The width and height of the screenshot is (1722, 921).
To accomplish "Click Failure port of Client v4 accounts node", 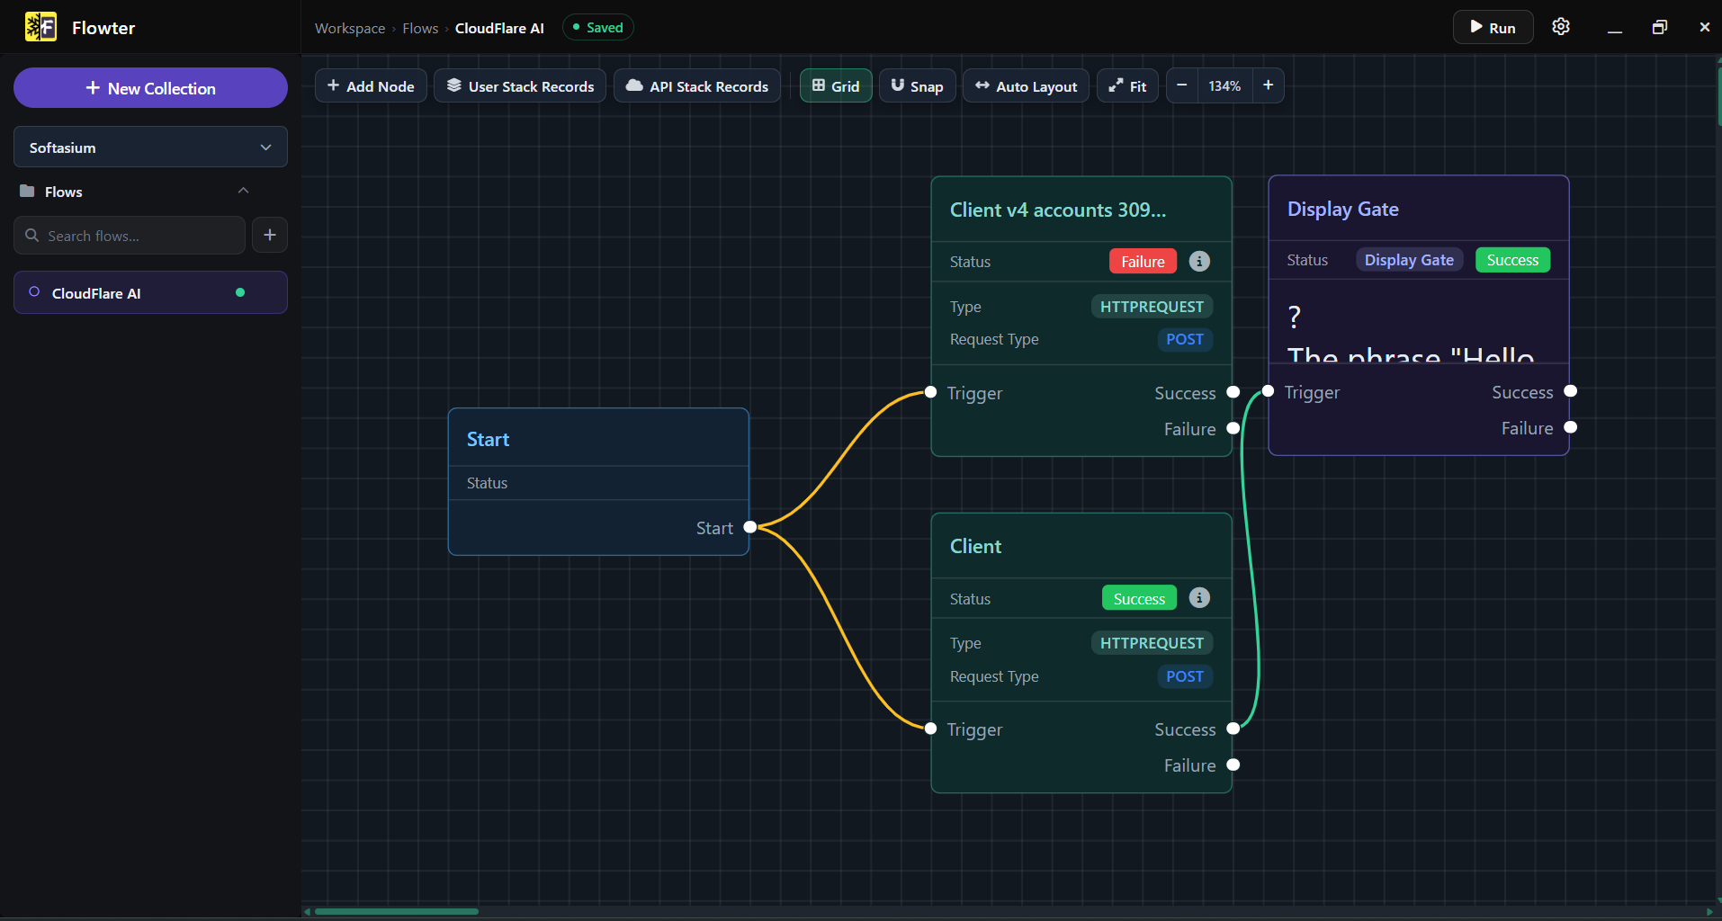I will coord(1233,428).
